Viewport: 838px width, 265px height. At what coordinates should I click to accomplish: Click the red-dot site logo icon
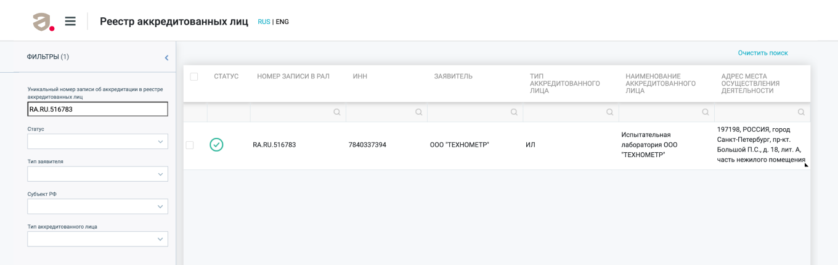(x=43, y=22)
